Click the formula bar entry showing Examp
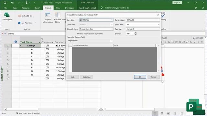207x116 pixels. coord(37,34)
